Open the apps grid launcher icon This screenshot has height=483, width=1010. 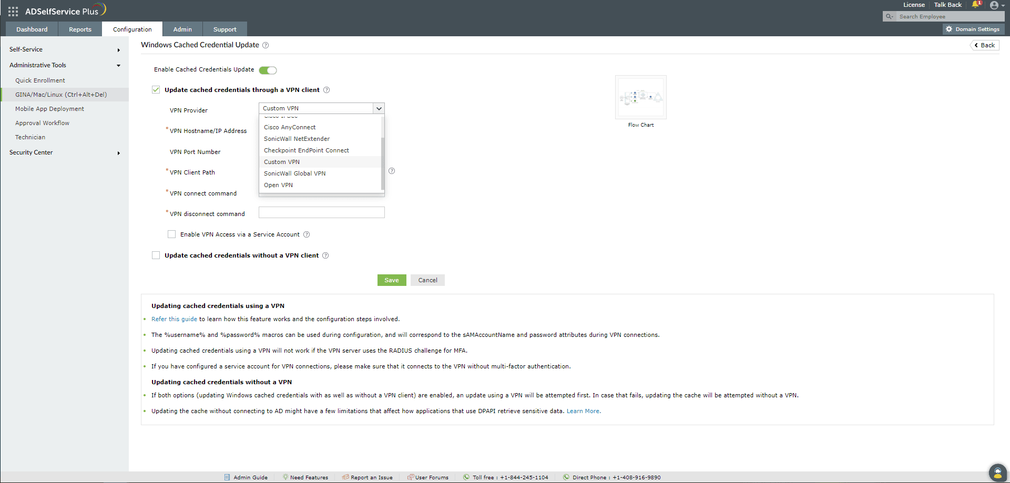[13, 11]
